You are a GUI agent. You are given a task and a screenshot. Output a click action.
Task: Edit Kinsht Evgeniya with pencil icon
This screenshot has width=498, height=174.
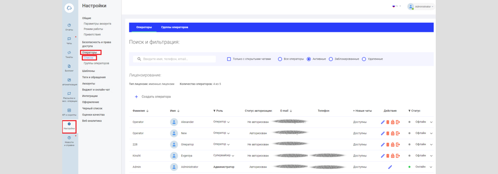[x=383, y=156]
